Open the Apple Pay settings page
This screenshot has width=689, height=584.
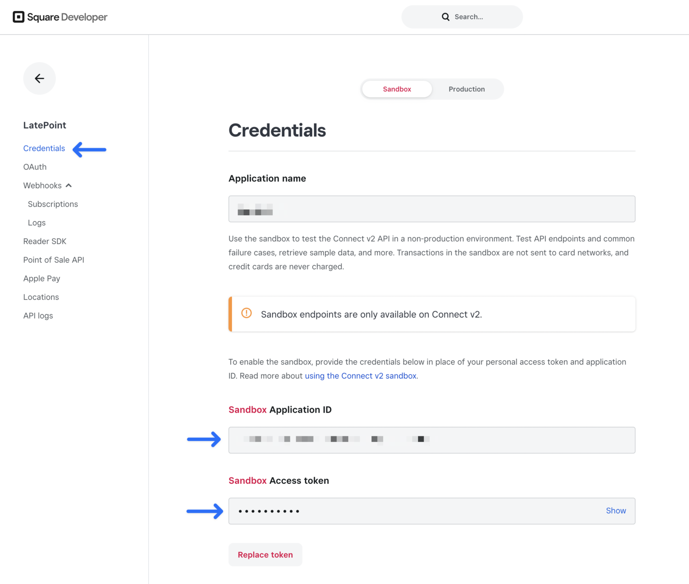point(42,278)
